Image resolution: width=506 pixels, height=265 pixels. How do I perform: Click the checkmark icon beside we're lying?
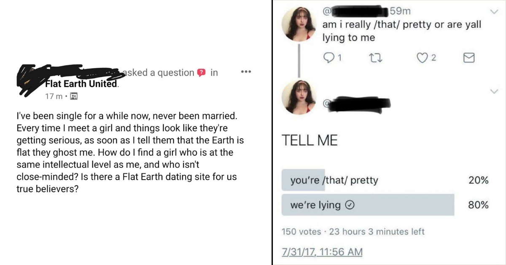click(x=350, y=205)
